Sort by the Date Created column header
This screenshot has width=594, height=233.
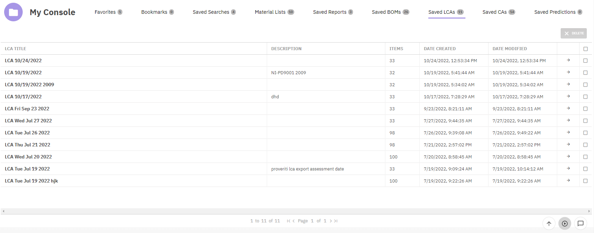tap(440, 49)
